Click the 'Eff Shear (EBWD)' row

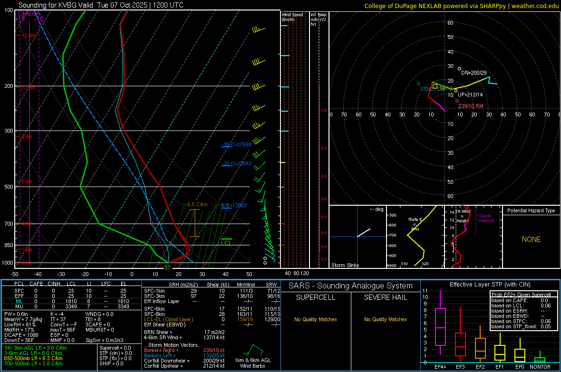[212, 325]
